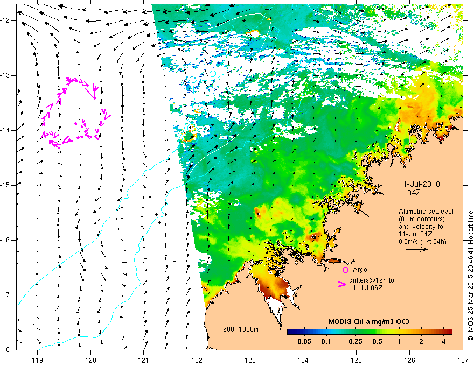Image resolution: width=474 pixels, height=366 pixels.
Task: Click the chlorophyll colorbar near value 0.5
Action: pos(378,332)
